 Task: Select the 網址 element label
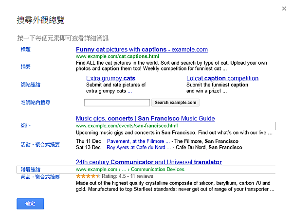click(x=25, y=126)
